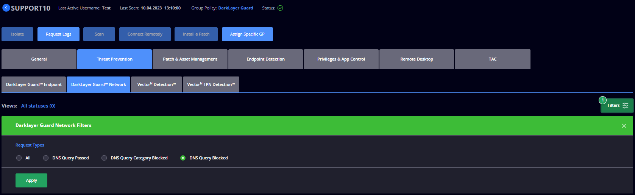The width and height of the screenshot is (635, 195).
Task: Select DarkLayer Guard Endpoint sub-tab
Action: 34,84
